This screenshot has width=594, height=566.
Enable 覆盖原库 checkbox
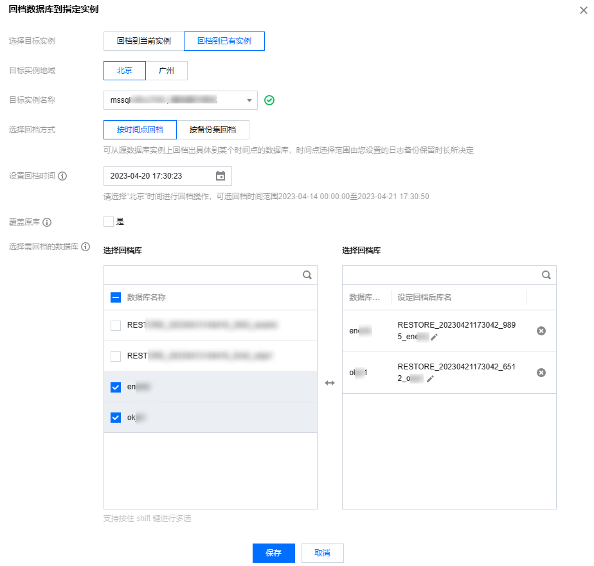pyautogui.click(x=108, y=222)
